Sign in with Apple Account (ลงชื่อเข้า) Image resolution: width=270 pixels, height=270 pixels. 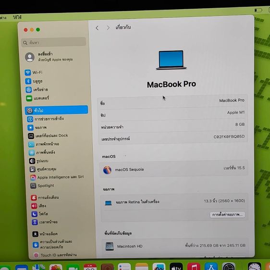click(49, 57)
